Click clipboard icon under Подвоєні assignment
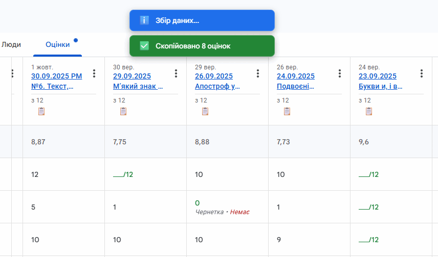438x257 pixels. click(287, 111)
